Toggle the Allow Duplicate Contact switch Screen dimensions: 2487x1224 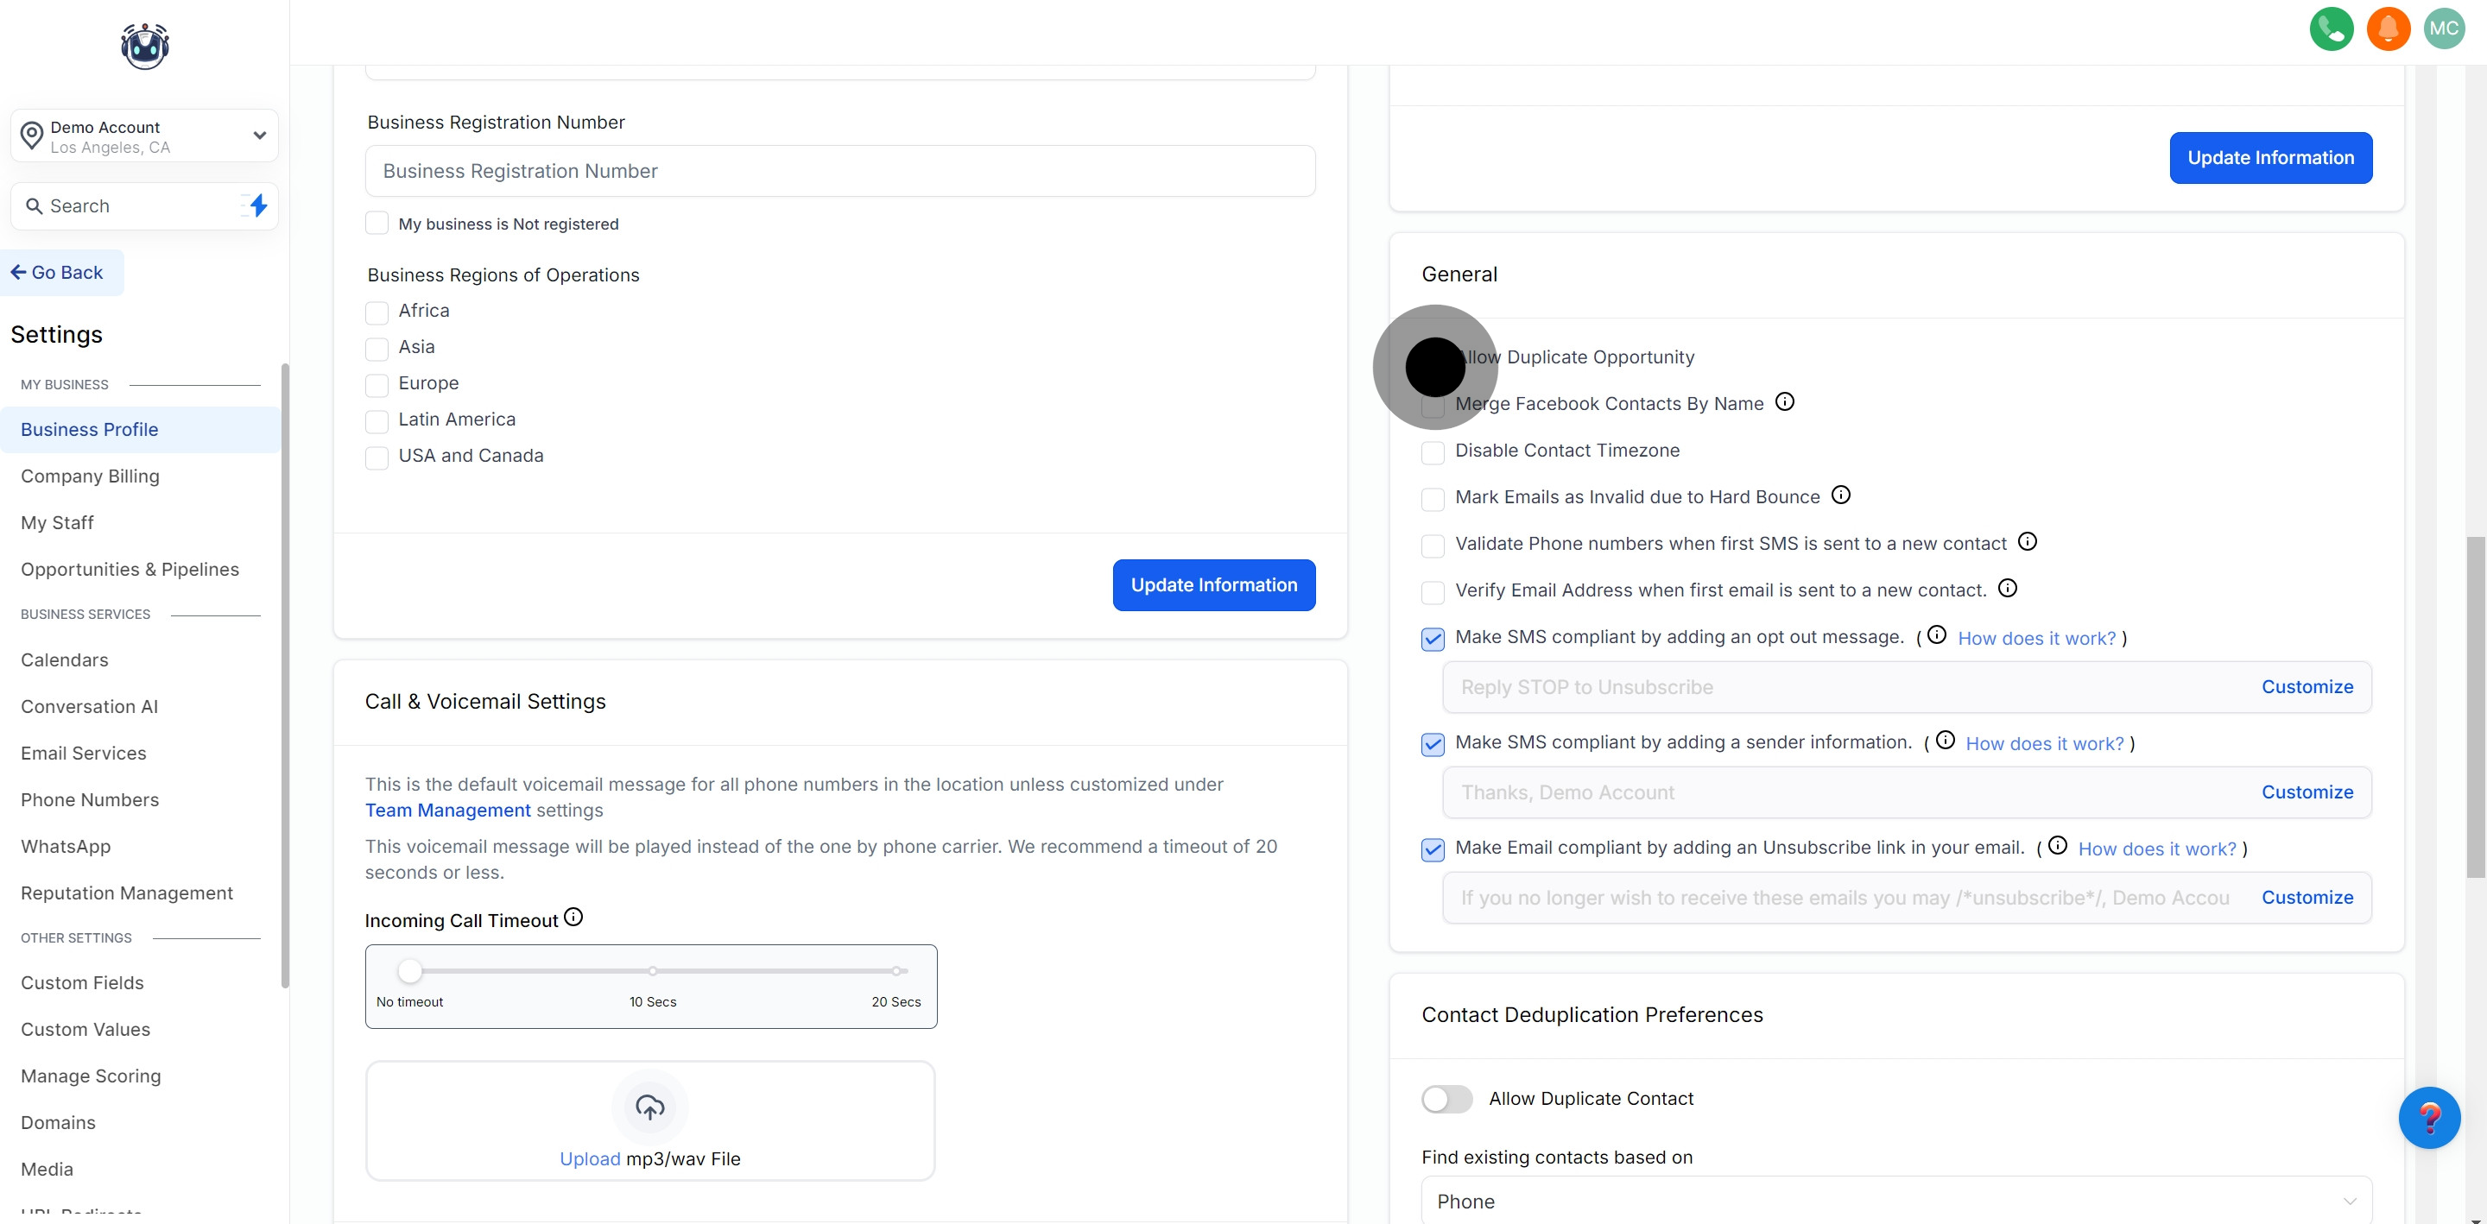coord(1446,1099)
